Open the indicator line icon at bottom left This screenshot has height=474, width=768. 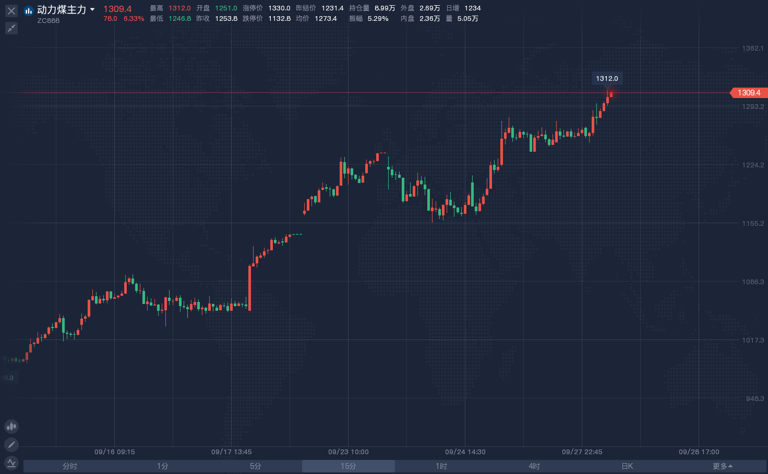click(11, 463)
